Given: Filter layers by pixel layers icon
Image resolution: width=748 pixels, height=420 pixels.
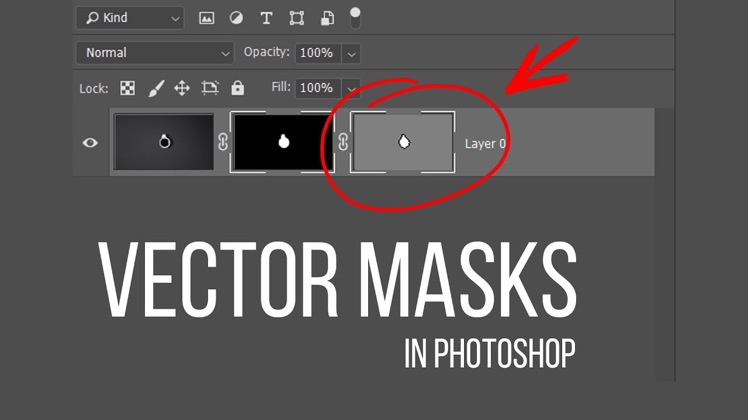Looking at the screenshot, I should 207,18.
